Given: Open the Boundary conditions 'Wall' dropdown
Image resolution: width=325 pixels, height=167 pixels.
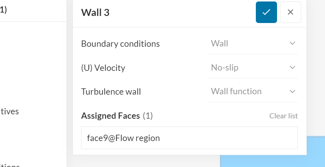Looking at the screenshot, I should pyautogui.click(x=252, y=43).
